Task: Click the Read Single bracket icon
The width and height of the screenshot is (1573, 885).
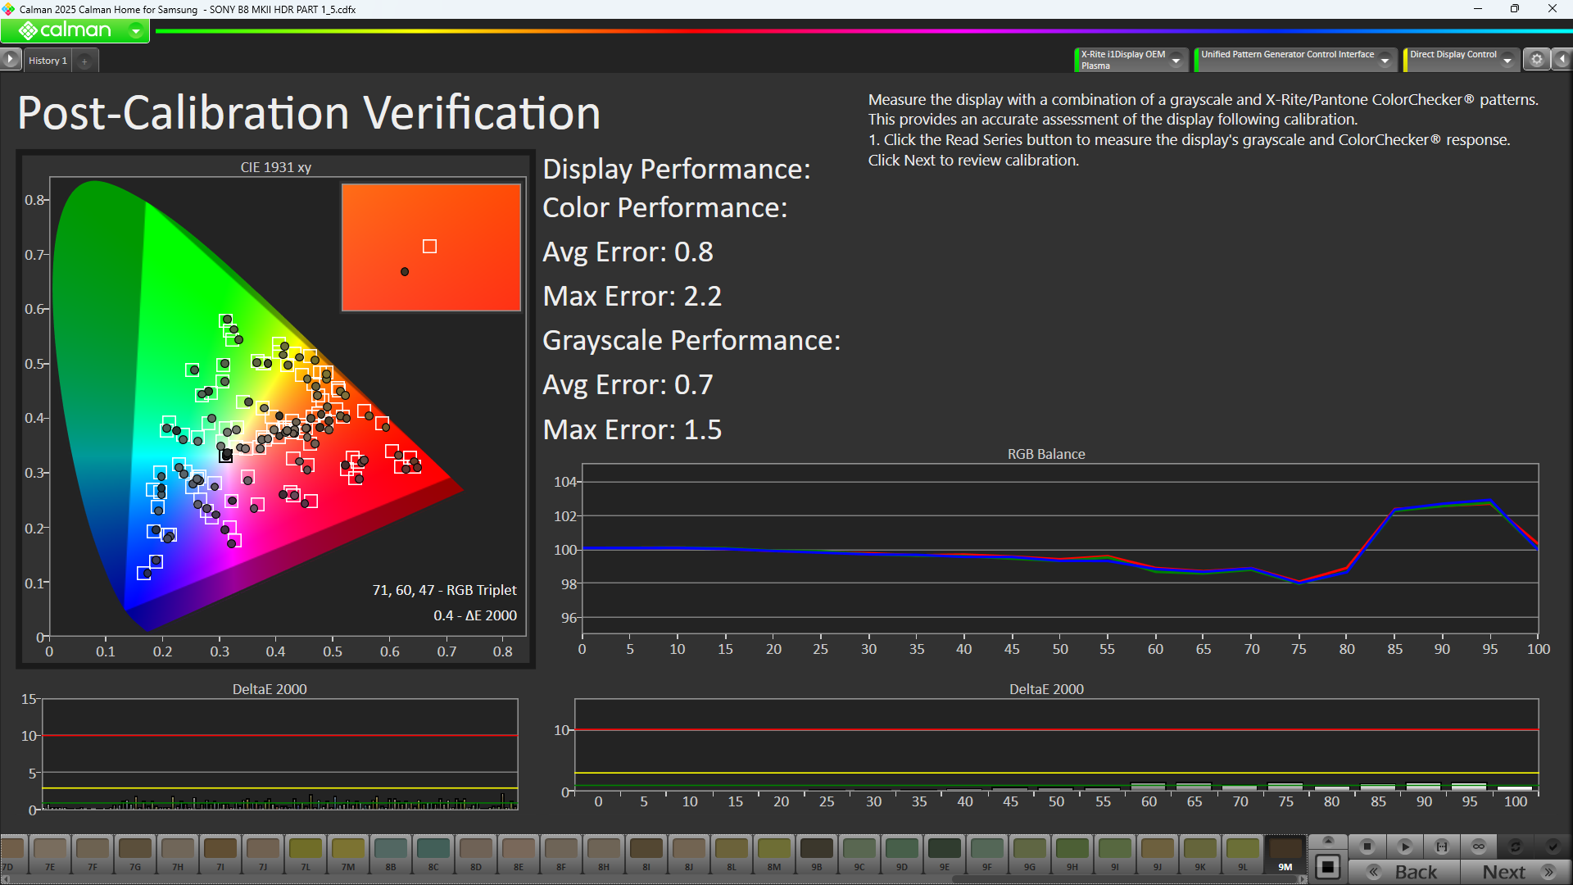Action: [1441, 846]
